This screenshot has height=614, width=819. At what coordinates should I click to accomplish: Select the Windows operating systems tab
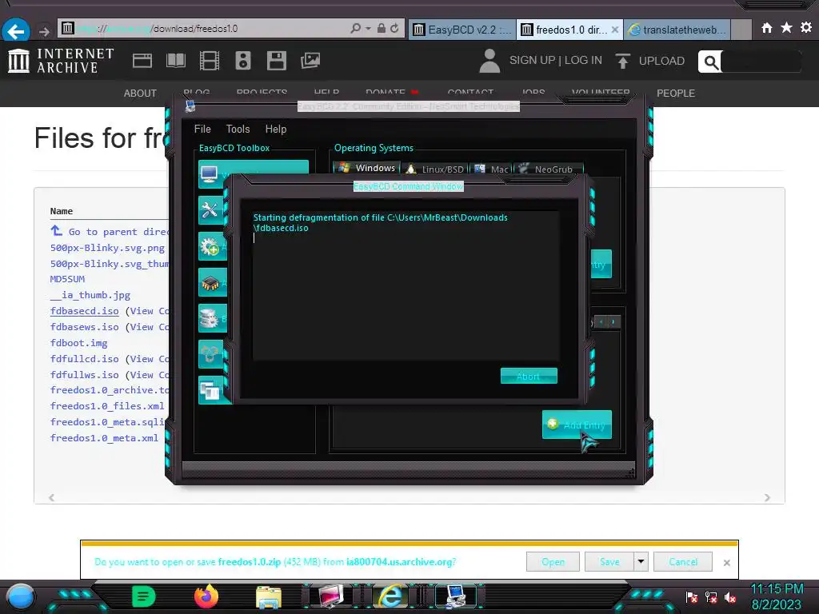coord(367,168)
